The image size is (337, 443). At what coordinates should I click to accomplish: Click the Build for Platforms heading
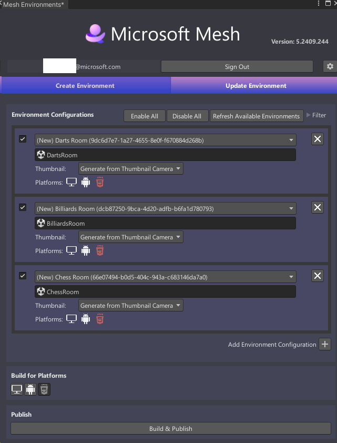click(x=39, y=376)
